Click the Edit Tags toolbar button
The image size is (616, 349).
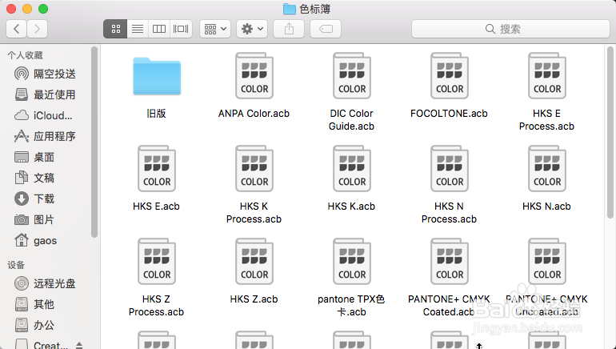pos(326,29)
